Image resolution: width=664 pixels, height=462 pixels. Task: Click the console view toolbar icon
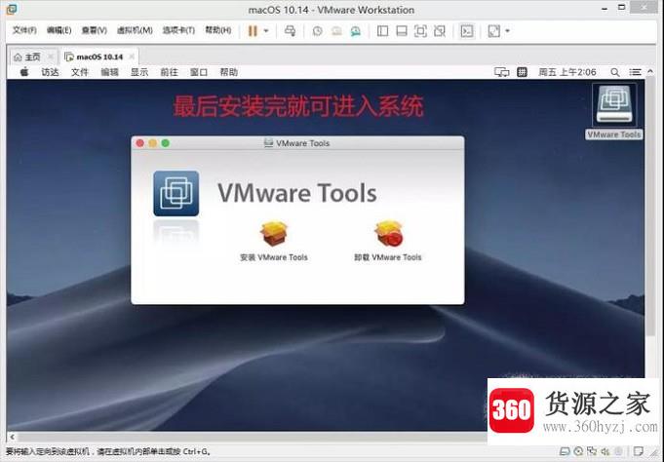click(x=467, y=31)
